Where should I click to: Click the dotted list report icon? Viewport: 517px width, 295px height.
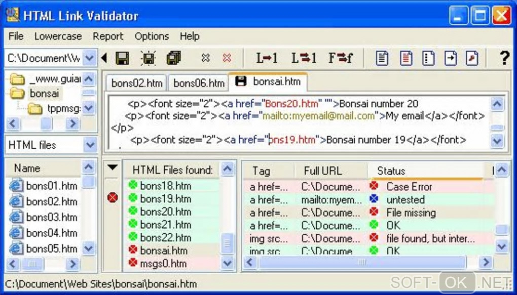(428, 58)
